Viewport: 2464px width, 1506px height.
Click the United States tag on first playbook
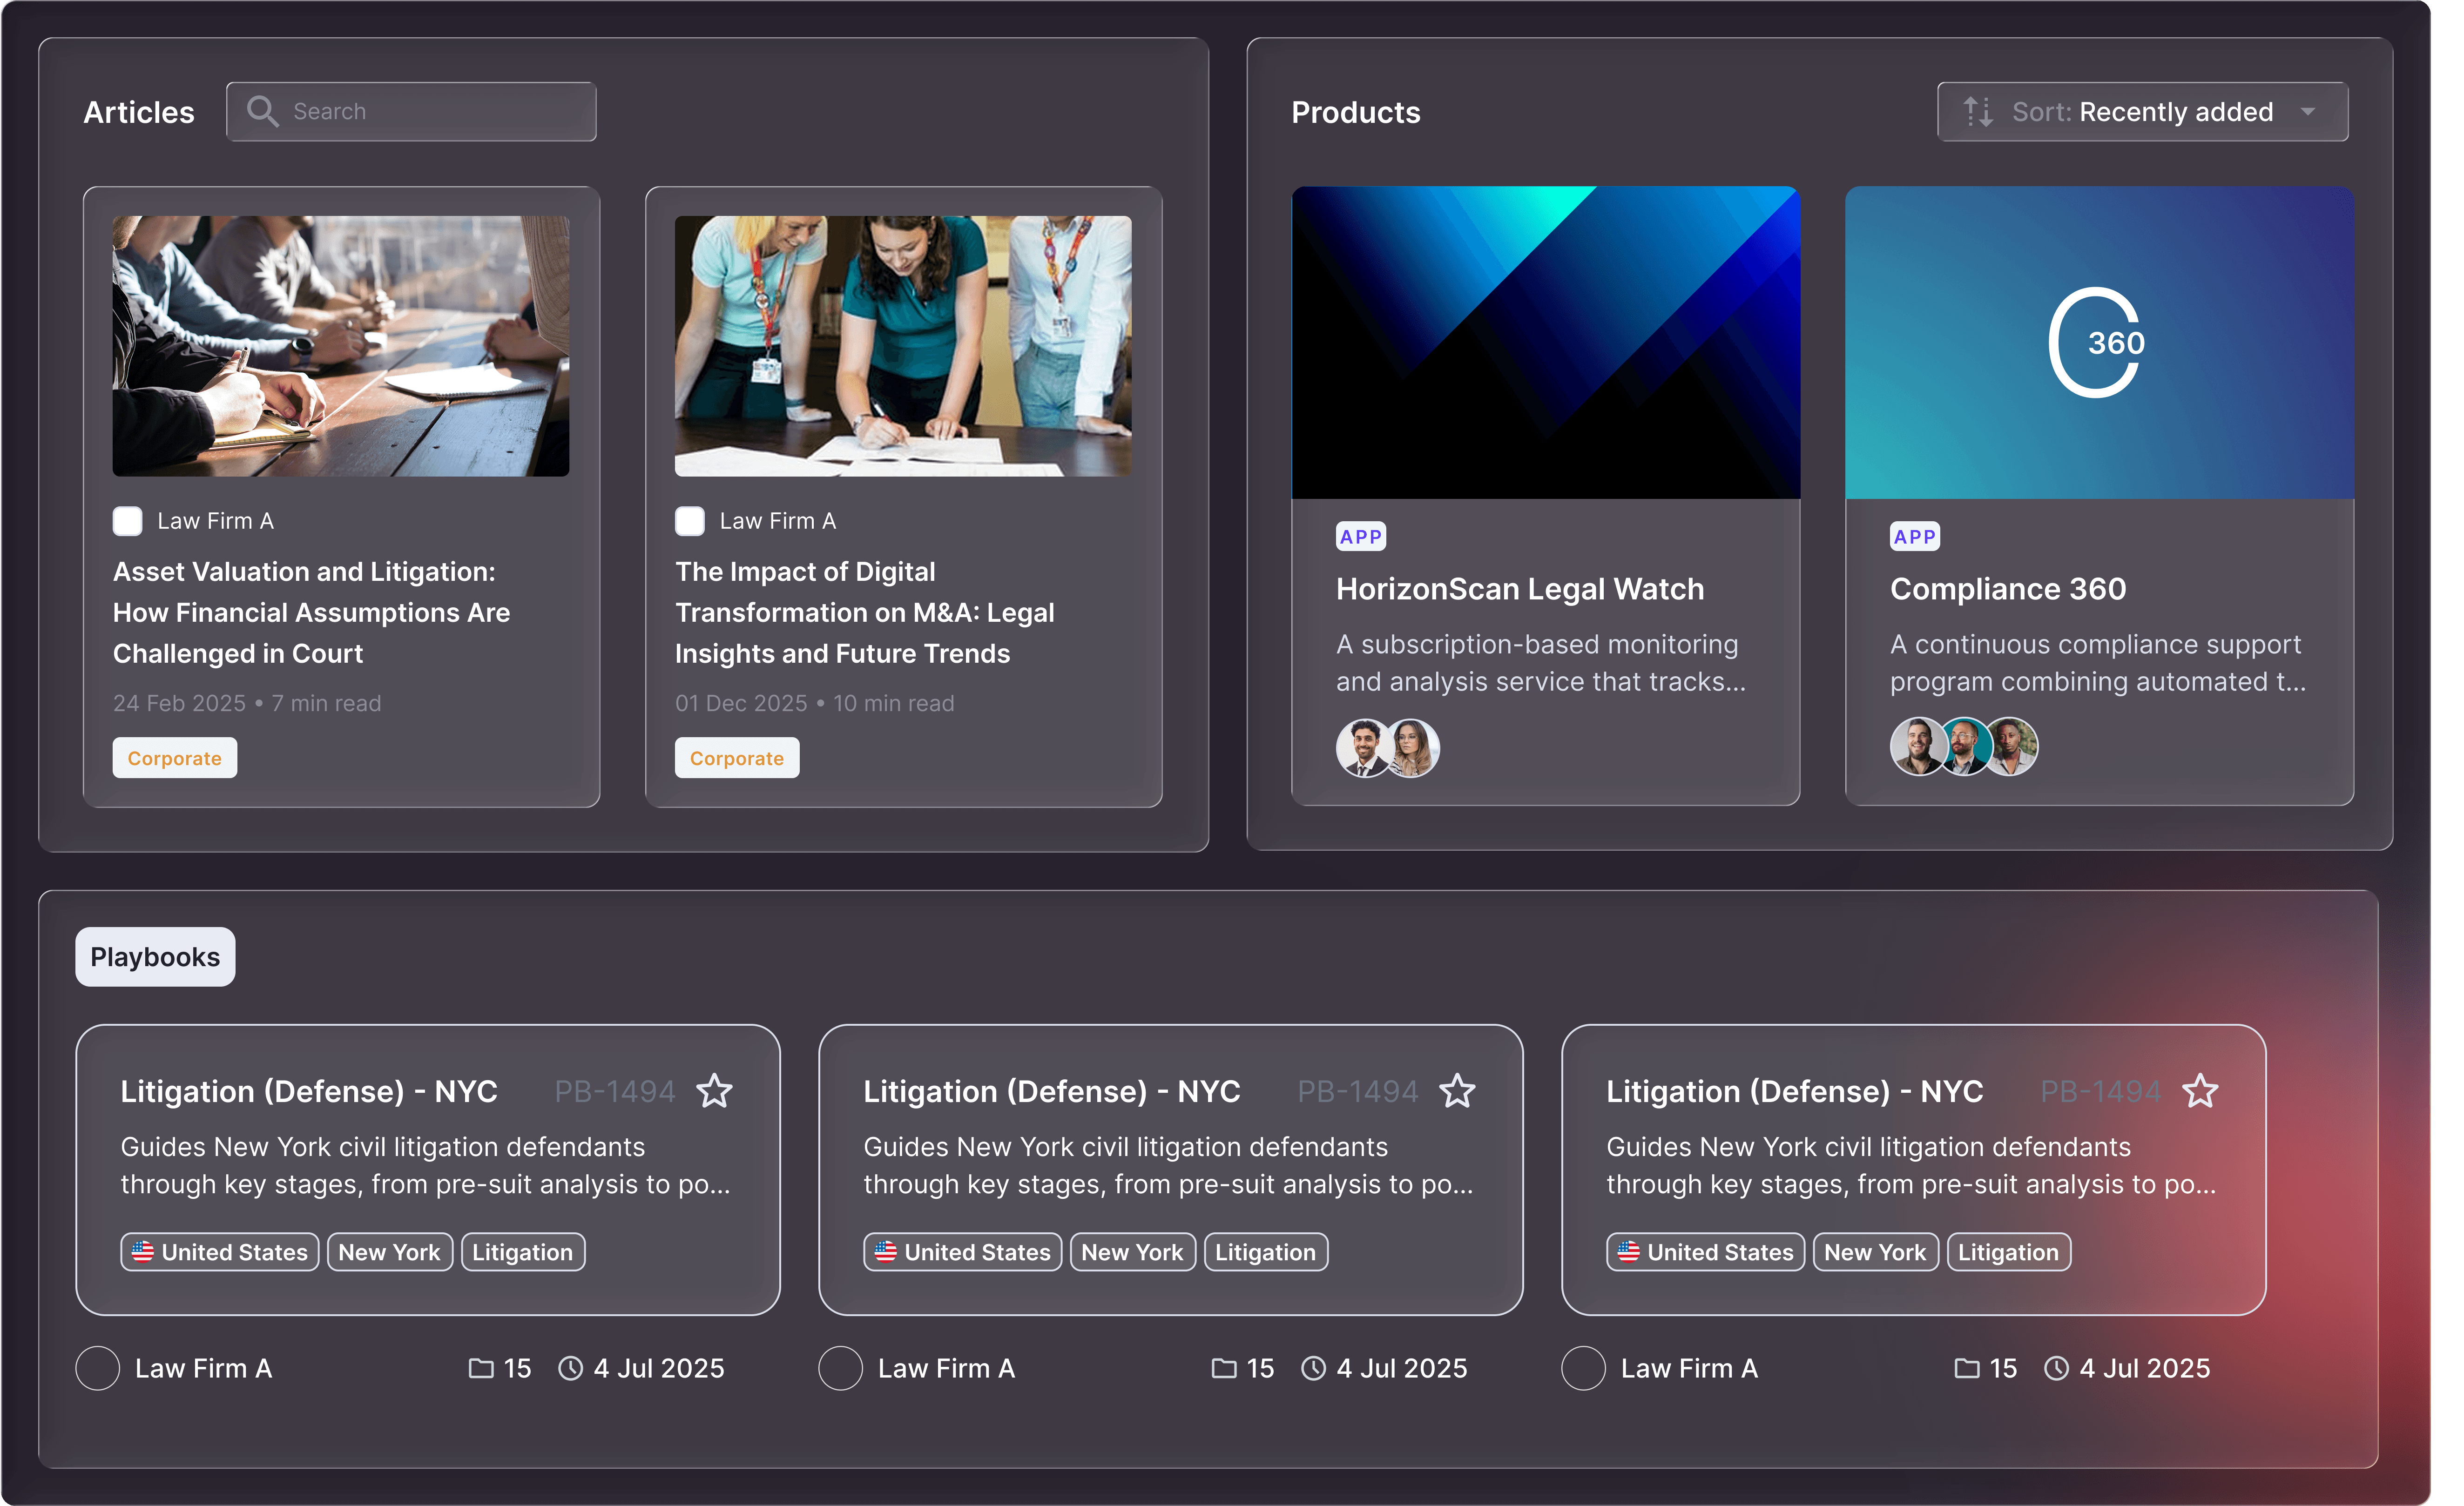coord(220,1252)
